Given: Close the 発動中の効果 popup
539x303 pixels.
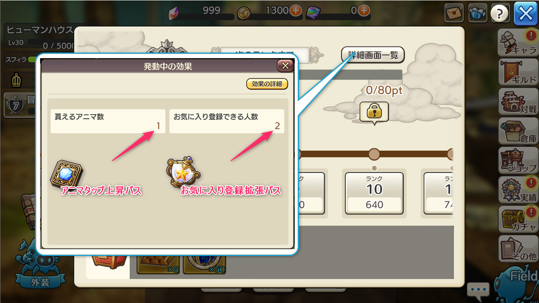Looking at the screenshot, I should 285,66.
